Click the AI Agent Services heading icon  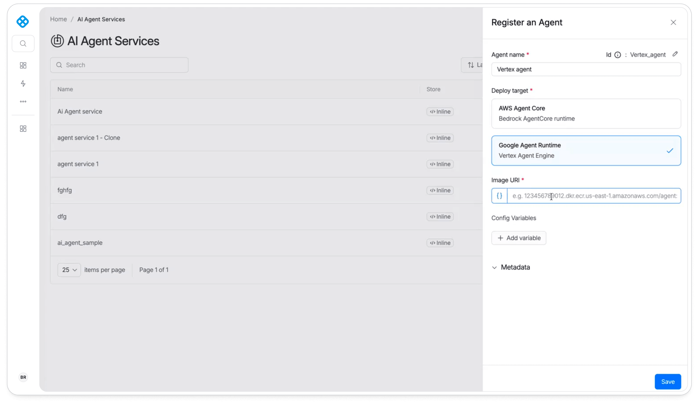tap(57, 41)
